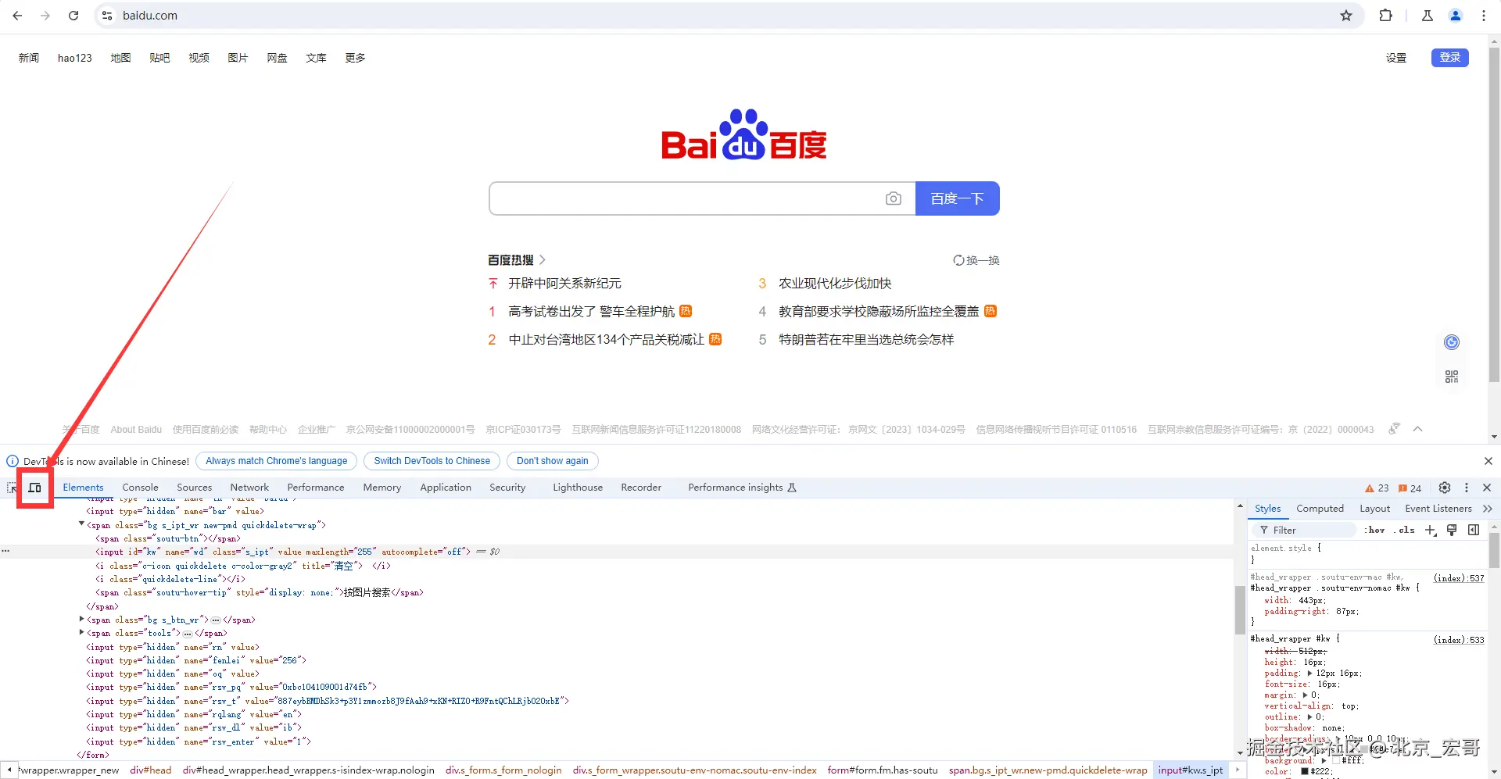Click the Chrome address bar showing baidu.com
The image size is (1501, 779).
point(727,16)
